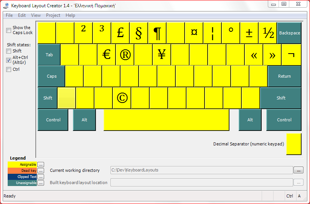Screen dimensions: 310x204
Task: Open color chooser button for Clipped Text
Action: (41, 177)
